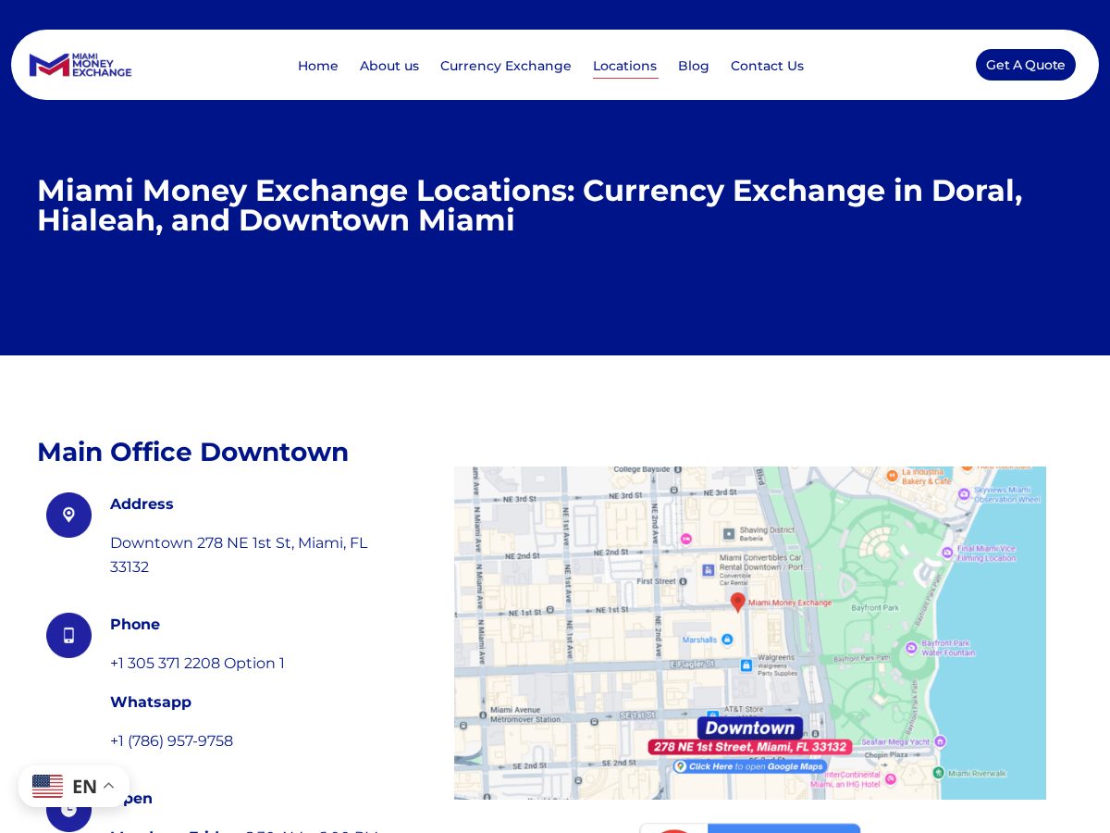Click WhatsApp number +1 (786) 957-9758
Image resolution: width=1110 pixels, height=833 pixels.
(171, 740)
